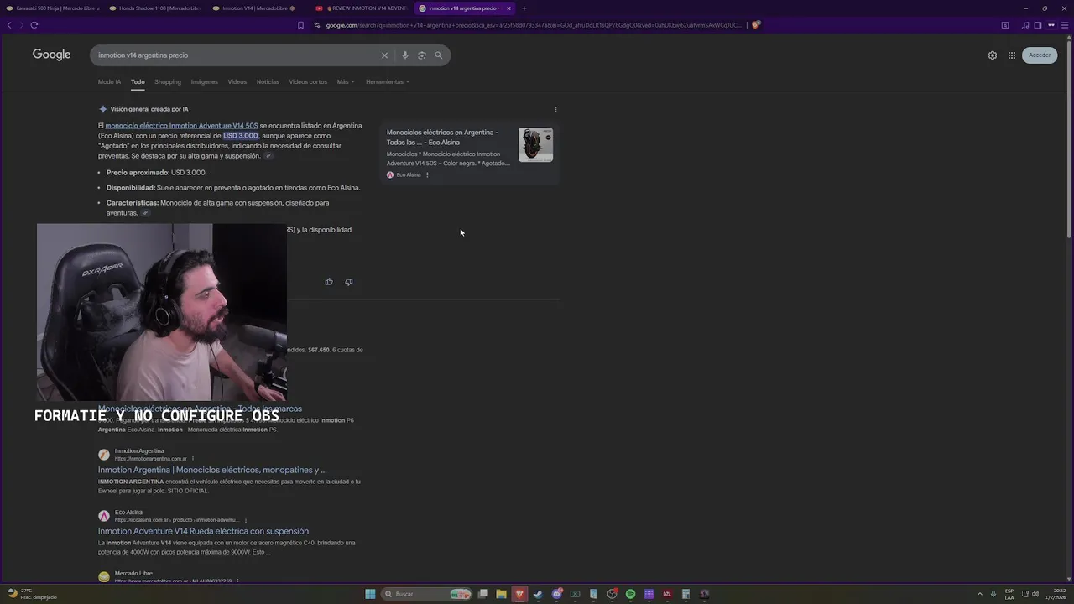Select the Videos cortos tab

pyautogui.click(x=308, y=82)
